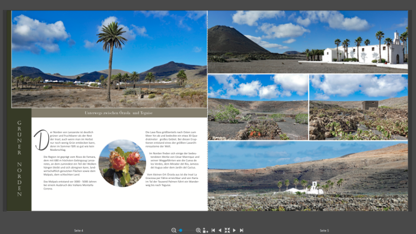Image resolution: width=416 pixels, height=234 pixels.
Task: Click the move/rearrange pages icon
Action: coord(205,230)
